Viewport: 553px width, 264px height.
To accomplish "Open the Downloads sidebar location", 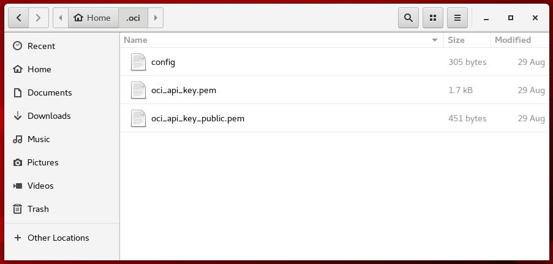I will pos(48,116).
